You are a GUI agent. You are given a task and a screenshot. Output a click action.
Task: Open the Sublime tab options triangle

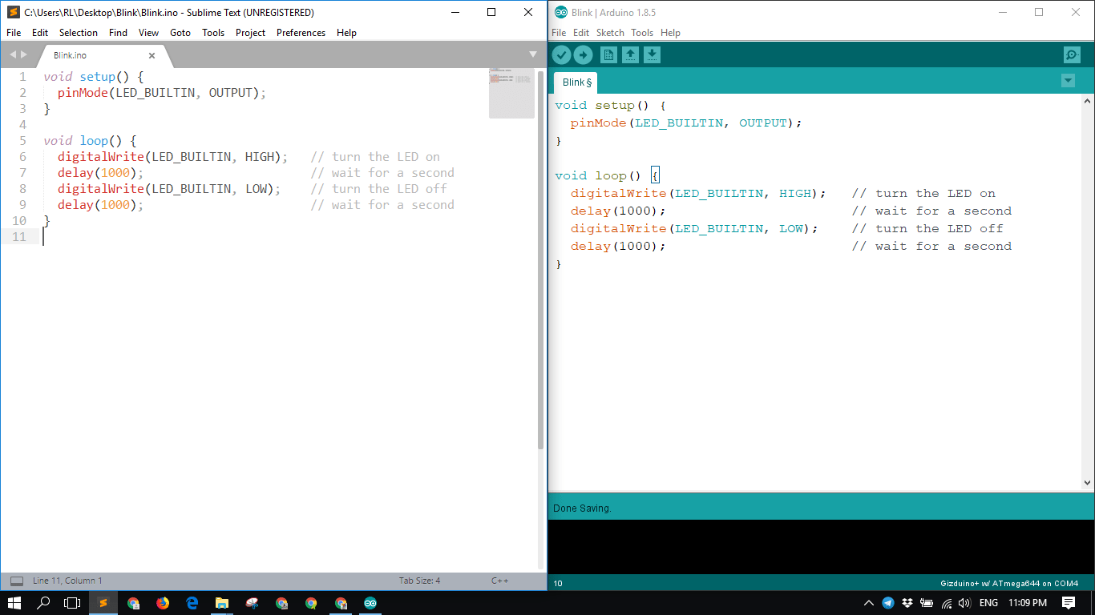(533, 55)
